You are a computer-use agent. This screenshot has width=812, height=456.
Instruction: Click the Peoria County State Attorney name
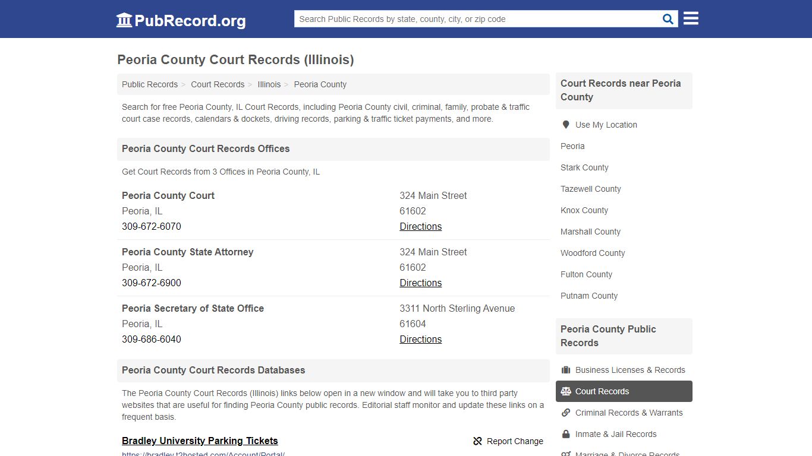tap(187, 252)
